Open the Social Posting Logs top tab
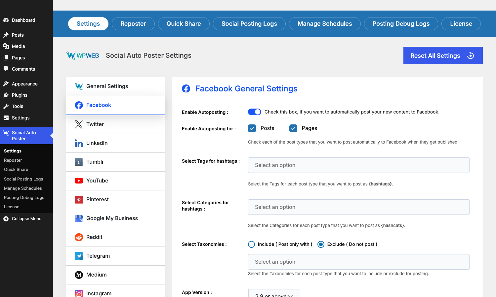The image size is (496, 297). tap(249, 24)
